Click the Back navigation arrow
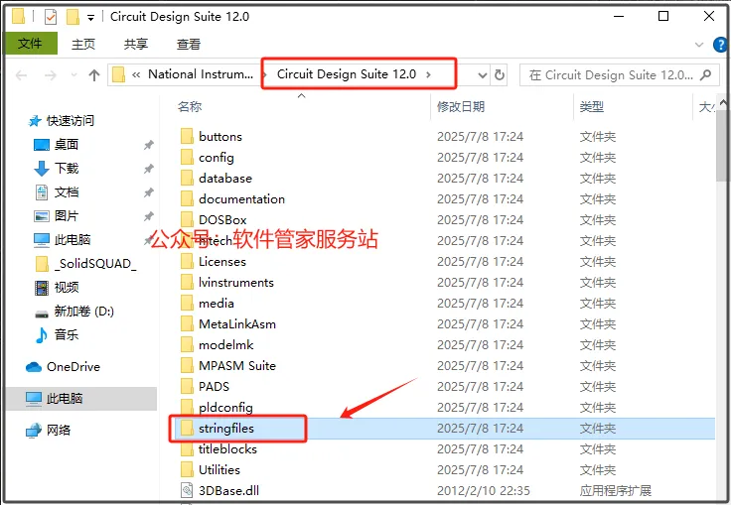 (x=22, y=75)
